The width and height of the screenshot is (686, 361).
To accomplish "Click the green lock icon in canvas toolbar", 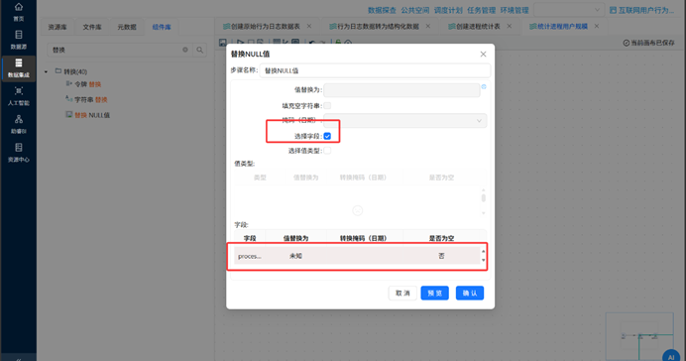I will 338,43.
